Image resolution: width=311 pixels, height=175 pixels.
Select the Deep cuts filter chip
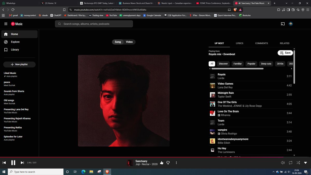pyautogui.click(x=266, y=64)
